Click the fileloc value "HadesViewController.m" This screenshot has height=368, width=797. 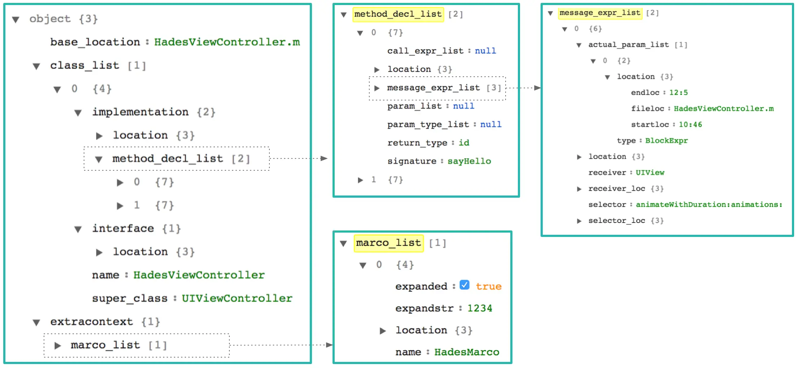724,109
